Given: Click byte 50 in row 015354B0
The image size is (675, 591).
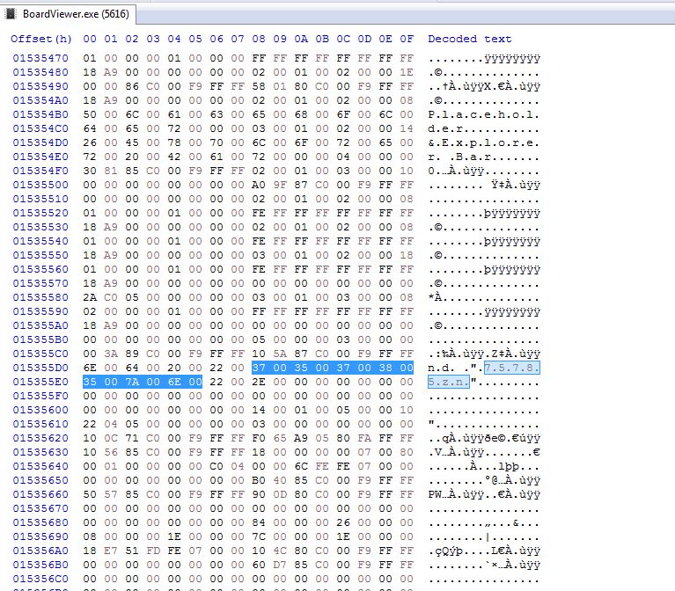Looking at the screenshot, I should point(90,114).
